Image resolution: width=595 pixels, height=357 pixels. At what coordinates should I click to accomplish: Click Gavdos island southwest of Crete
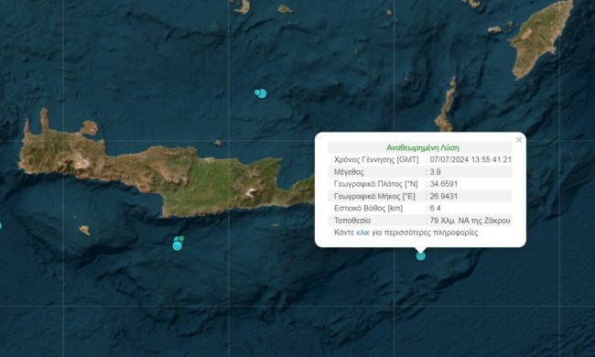coord(84,230)
